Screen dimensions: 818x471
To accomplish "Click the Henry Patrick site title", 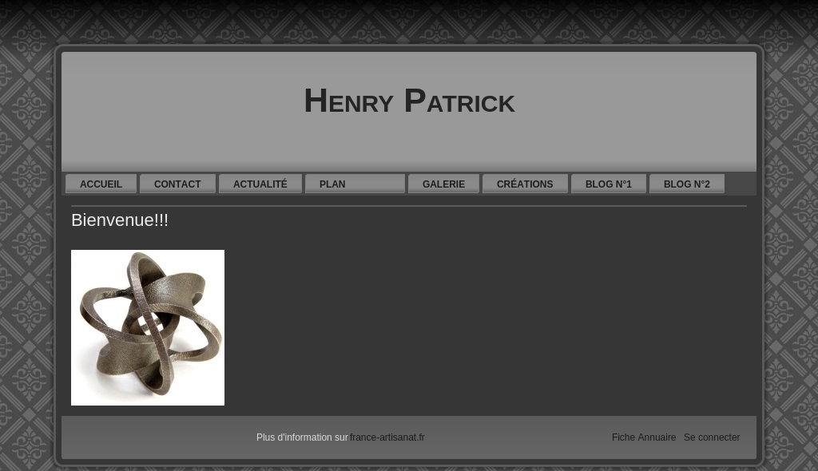I will (410, 101).
